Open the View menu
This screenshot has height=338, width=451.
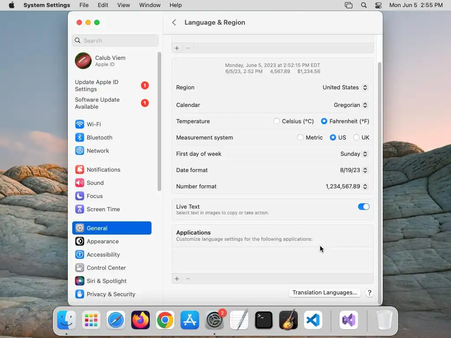[124, 5]
